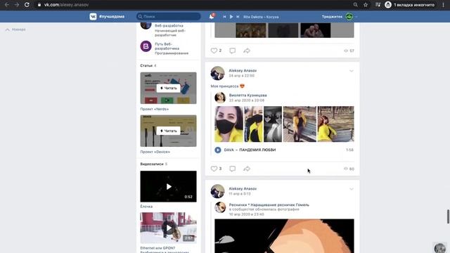This screenshot has width=450, height=253.
Task: Open the Проект «Nerds» title link
Action: [155, 109]
